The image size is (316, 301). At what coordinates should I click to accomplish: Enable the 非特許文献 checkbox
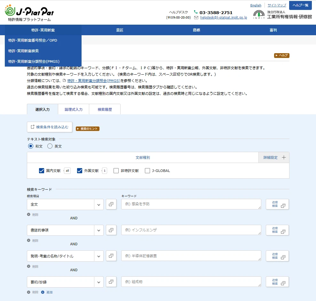click(116, 171)
